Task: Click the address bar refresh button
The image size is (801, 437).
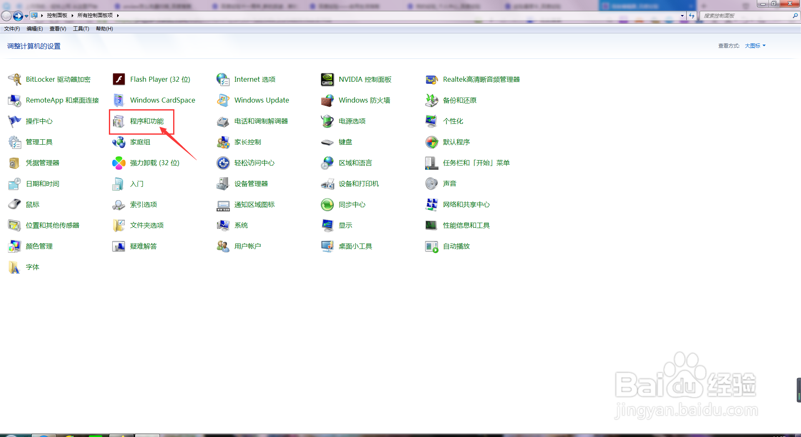Action: coord(692,15)
